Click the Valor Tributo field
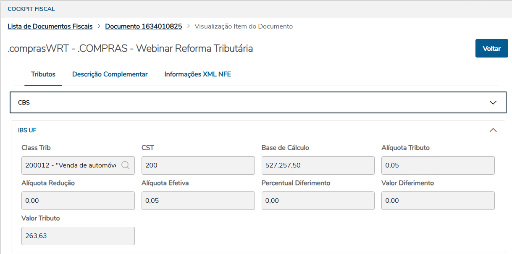 point(78,236)
